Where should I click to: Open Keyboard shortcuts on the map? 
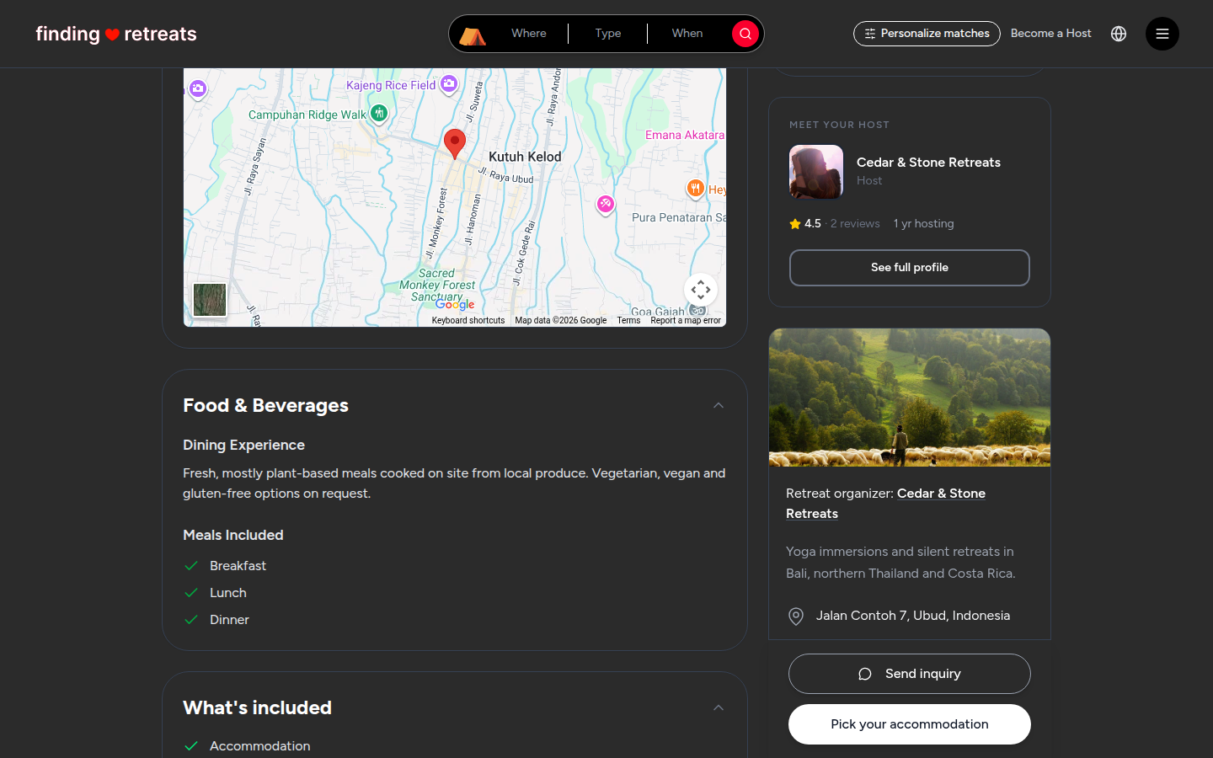468,321
